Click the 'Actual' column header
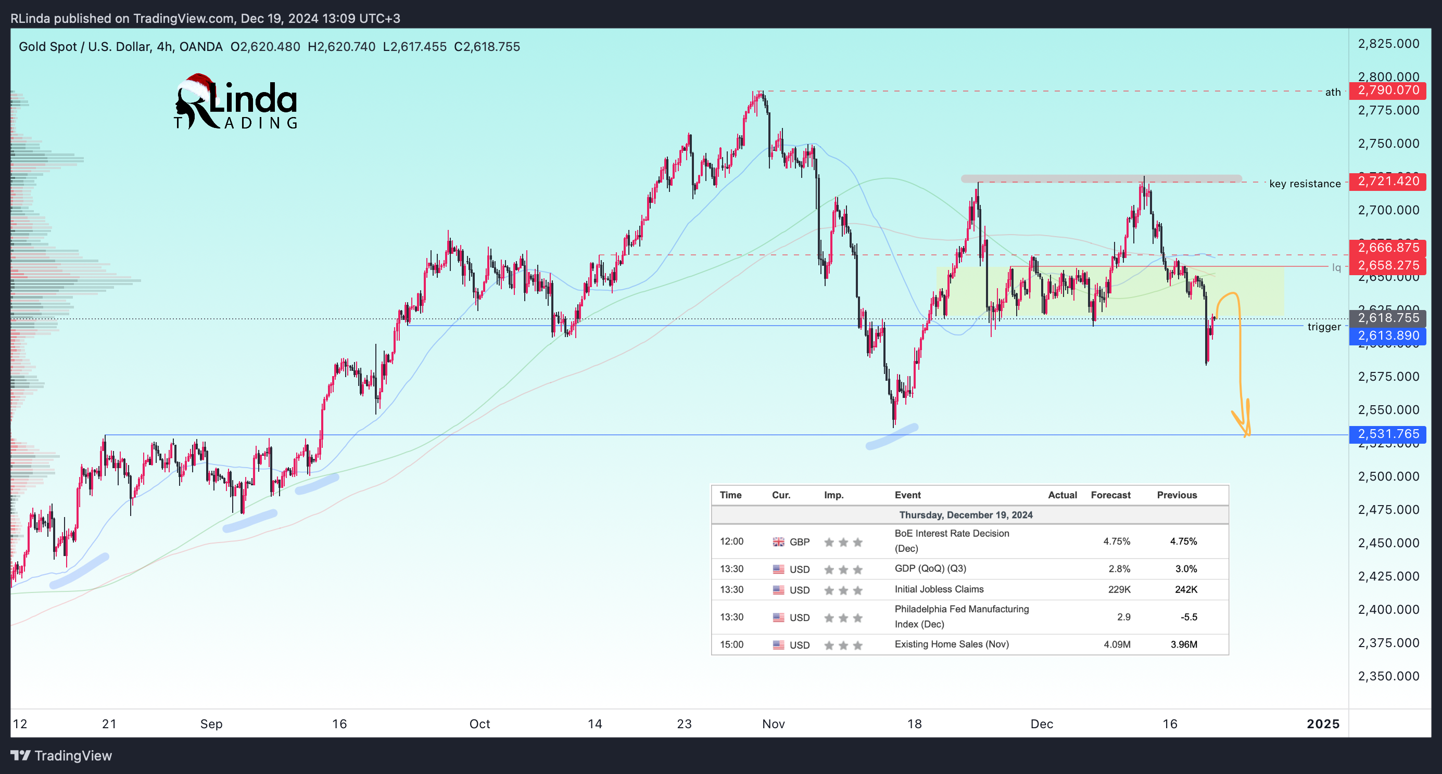This screenshot has height=774, width=1442. click(1062, 495)
